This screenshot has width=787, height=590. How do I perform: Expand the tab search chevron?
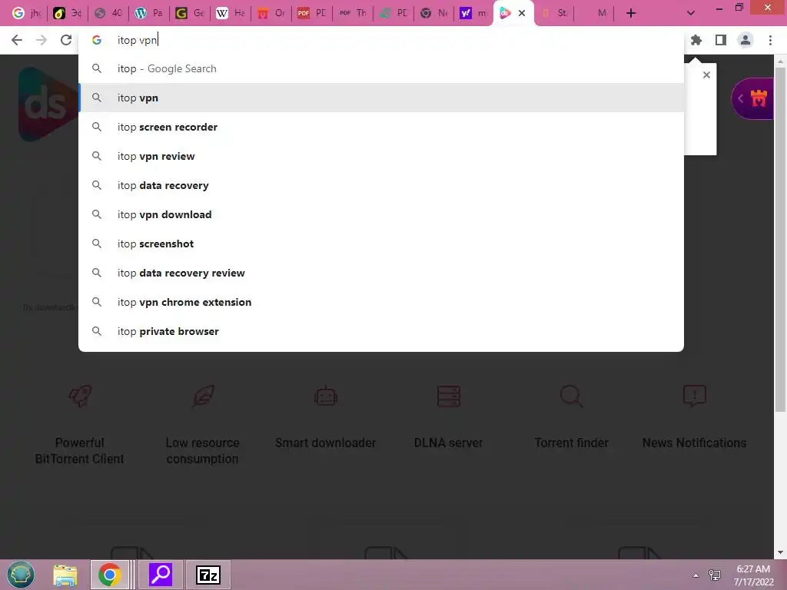pos(691,14)
